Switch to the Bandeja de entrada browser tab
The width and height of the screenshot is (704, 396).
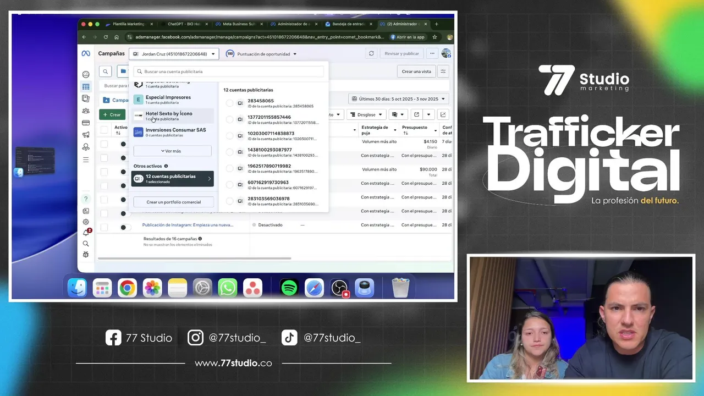tap(349, 24)
